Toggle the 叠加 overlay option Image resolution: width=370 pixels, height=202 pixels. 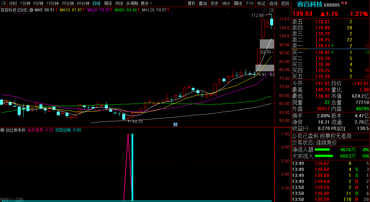point(203,3)
